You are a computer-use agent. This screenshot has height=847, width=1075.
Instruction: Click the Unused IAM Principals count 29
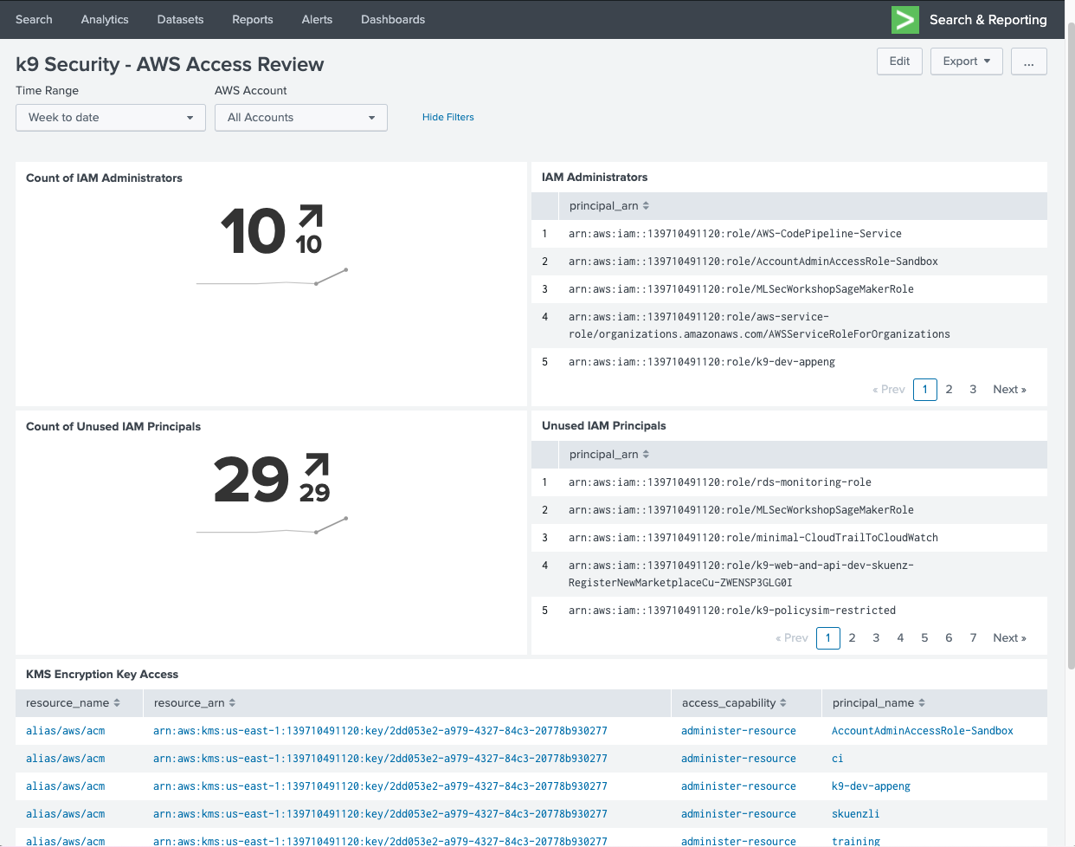pyautogui.click(x=251, y=480)
